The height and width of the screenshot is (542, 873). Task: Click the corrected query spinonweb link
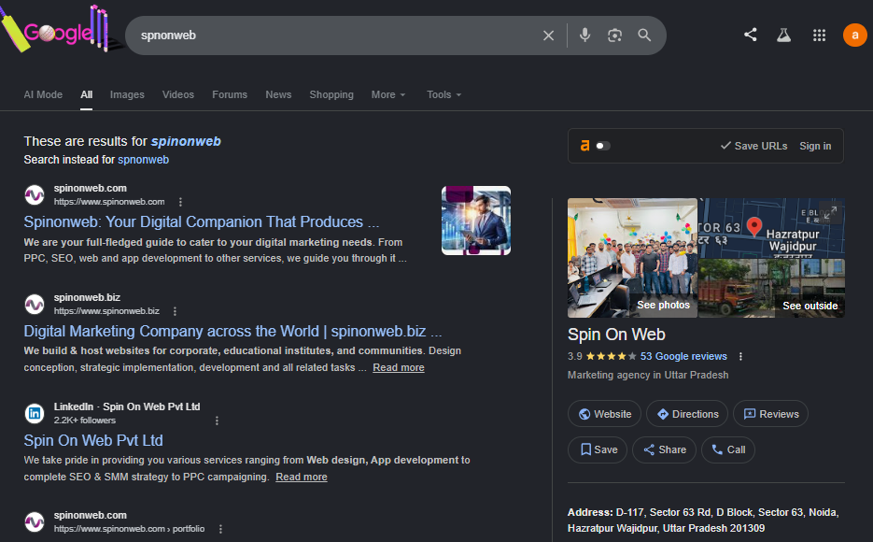coord(186,141)
